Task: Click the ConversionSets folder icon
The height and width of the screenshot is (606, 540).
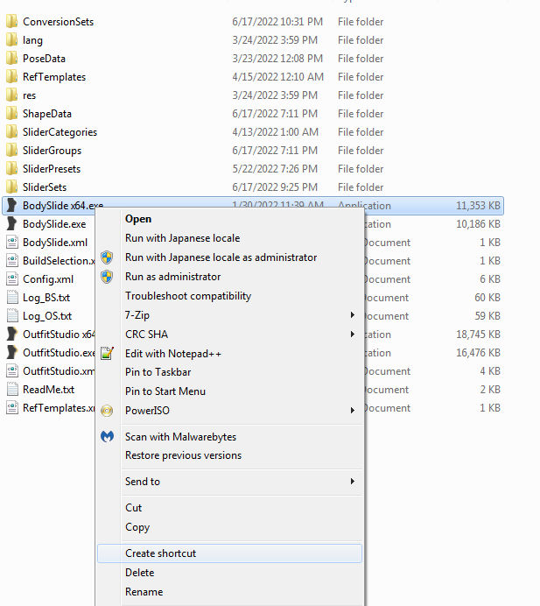Action: coord(12,21)
